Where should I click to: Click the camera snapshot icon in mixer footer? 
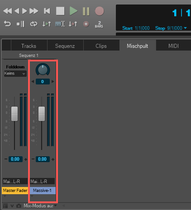pyautogui.click(x=19, y=206)
